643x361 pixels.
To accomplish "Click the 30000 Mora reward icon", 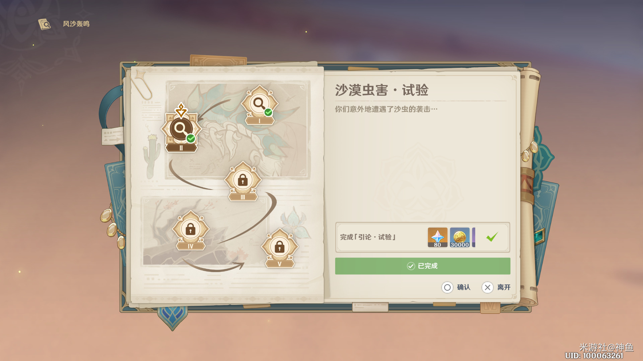I will 459,237.
